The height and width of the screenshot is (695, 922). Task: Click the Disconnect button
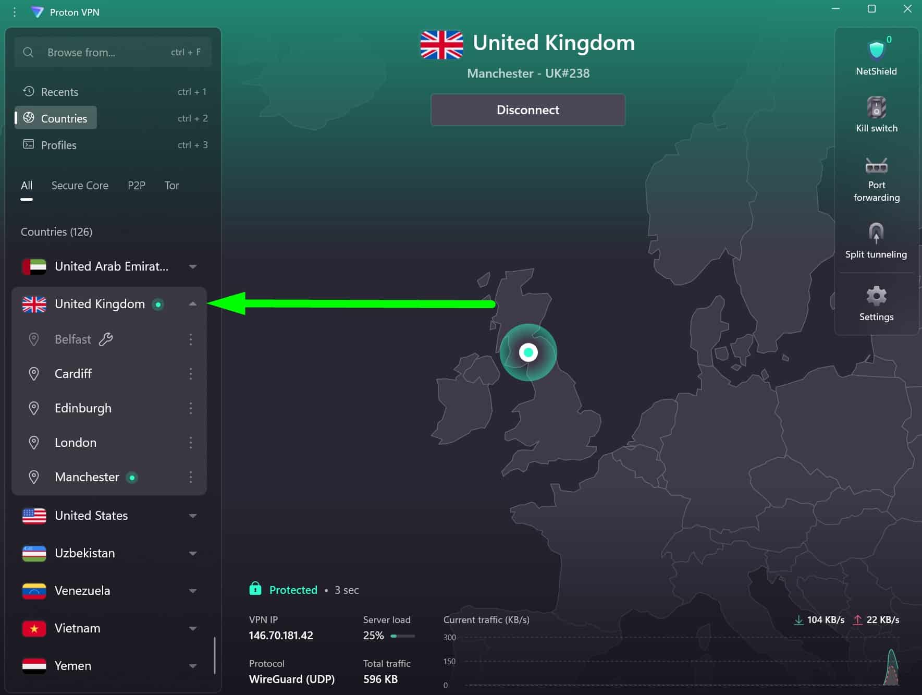click(x=528, y=109)
